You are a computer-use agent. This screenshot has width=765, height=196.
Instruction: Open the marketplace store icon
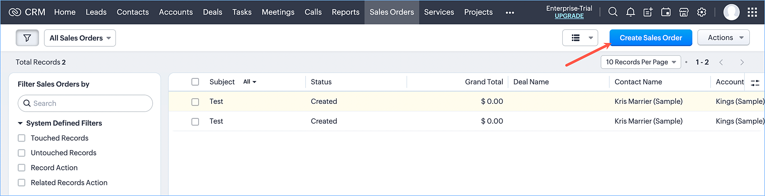pyautogui.click(x=684, y=12)
